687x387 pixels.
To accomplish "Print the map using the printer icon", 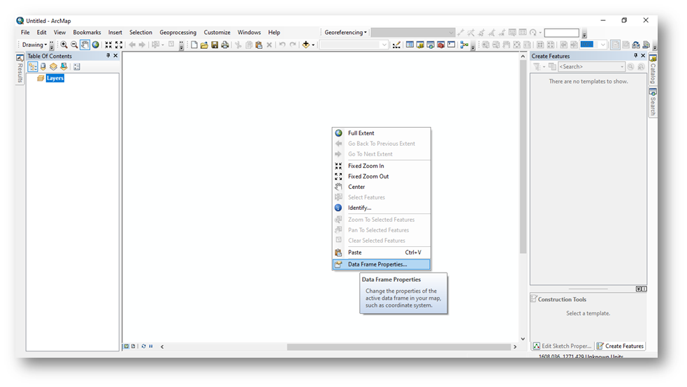I will [225, 45].
